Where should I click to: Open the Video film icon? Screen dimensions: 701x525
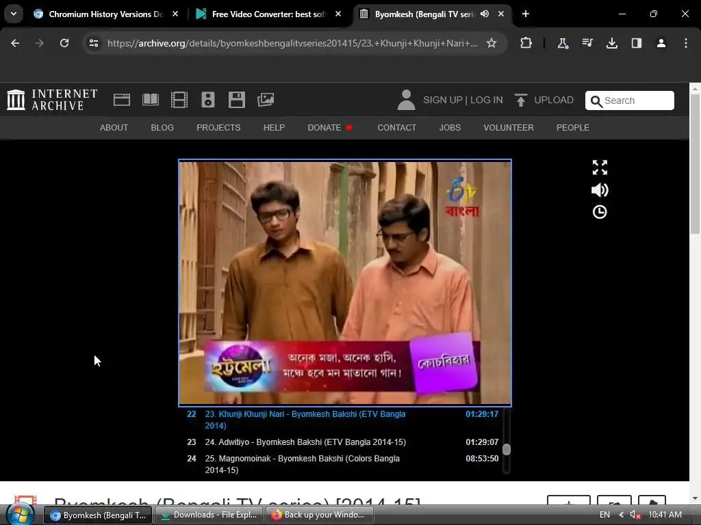(179, 100)
